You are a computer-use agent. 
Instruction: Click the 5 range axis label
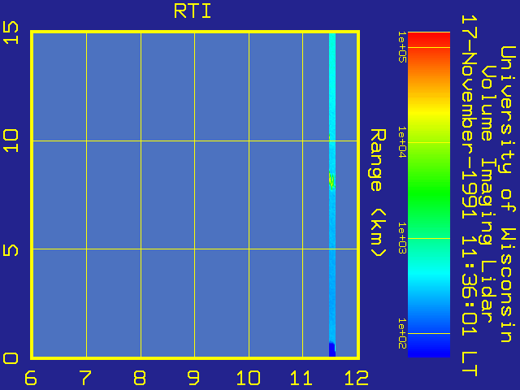tap(10, 250)
